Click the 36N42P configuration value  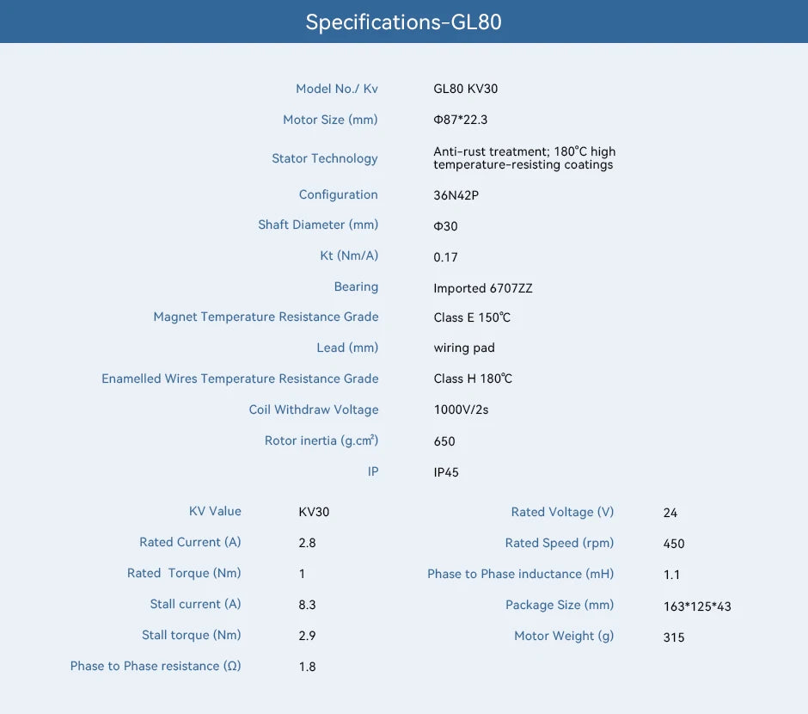click(456, 195)
